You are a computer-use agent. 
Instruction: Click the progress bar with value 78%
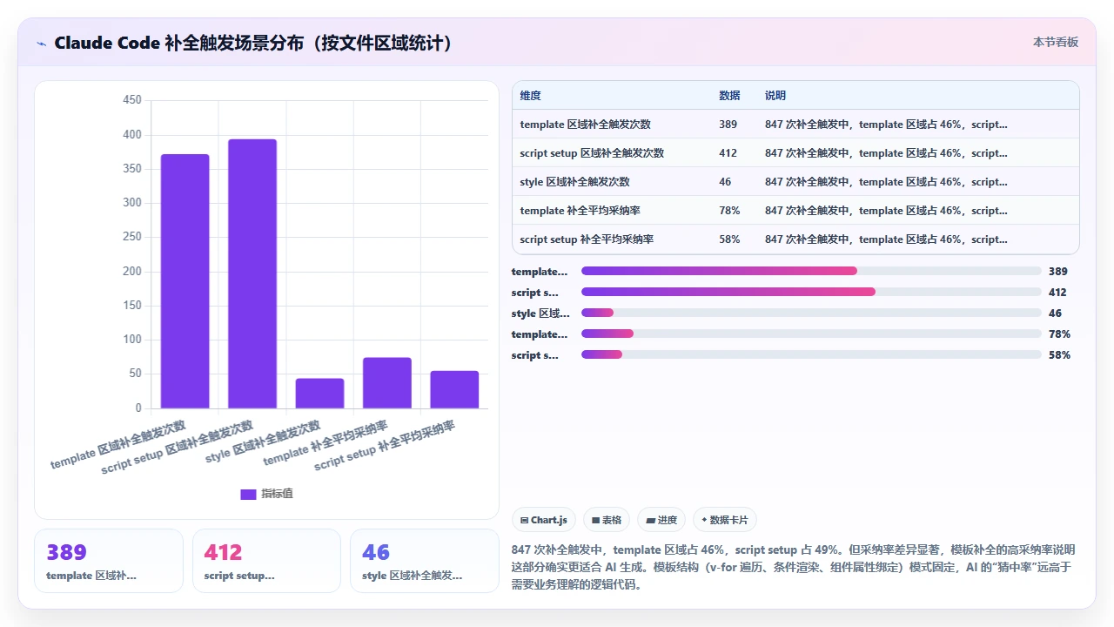[x=811, y=334]
